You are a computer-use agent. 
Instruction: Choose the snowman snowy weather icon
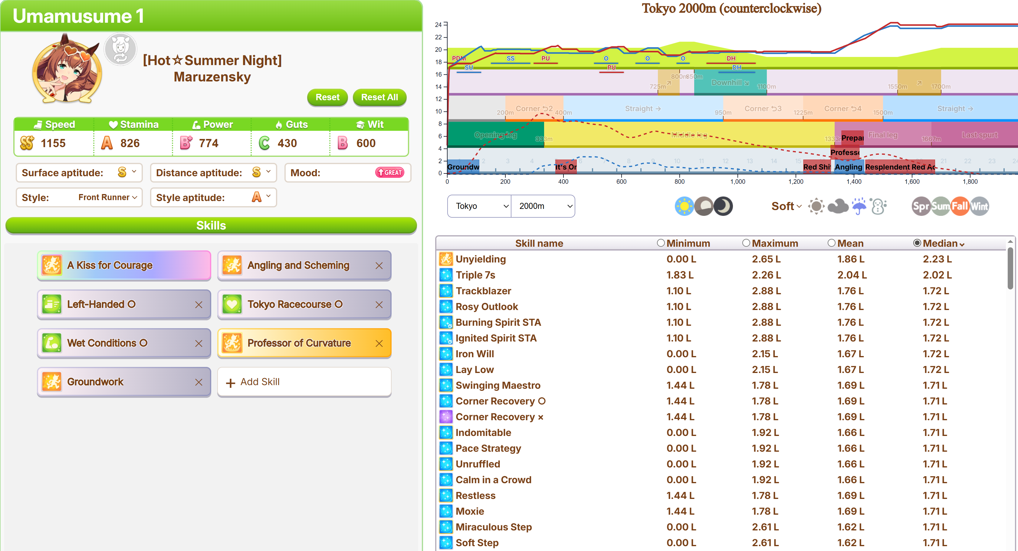pyautogui.click(x=878, y=206)
